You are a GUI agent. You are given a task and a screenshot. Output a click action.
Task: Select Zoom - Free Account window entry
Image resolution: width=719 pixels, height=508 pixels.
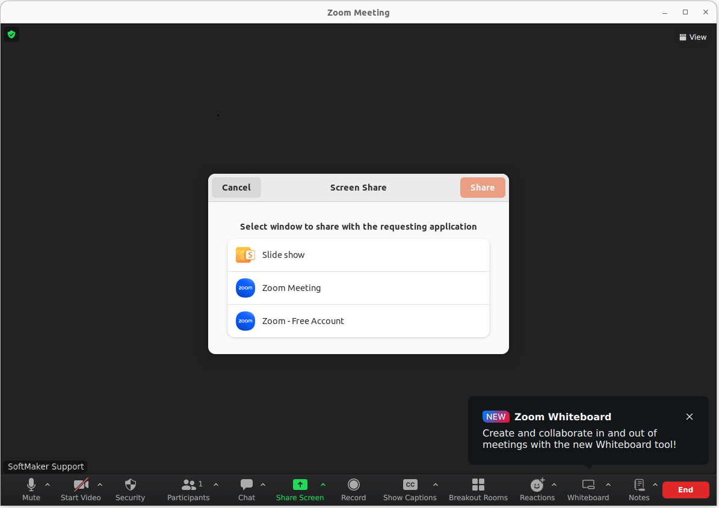(x=359, y=321)
